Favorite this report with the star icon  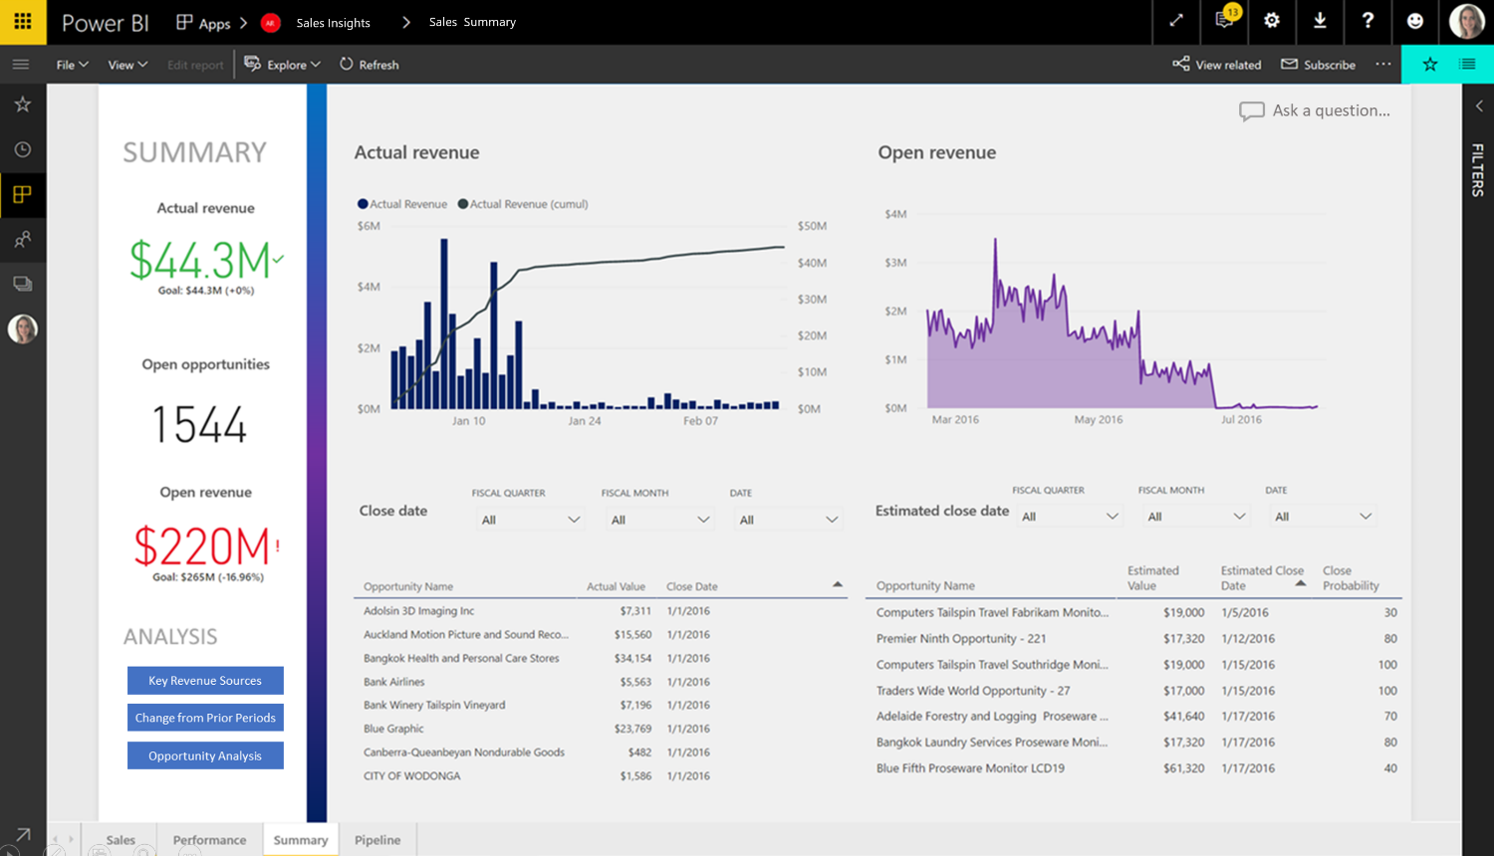(1430, 65)
